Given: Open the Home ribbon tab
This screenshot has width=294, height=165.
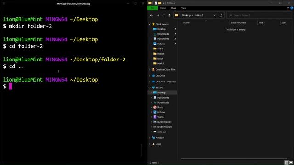Looking at the screenshot, I should click(x=163, y=8).
